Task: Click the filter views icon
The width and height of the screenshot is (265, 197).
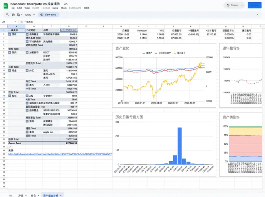Action: (x=18, y=15)
